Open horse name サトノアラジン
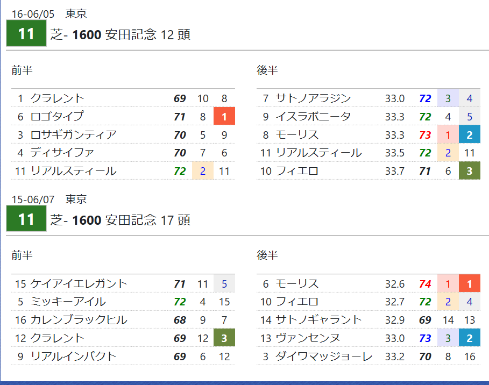This screenshot has height=385, width=489. point(313,98)
